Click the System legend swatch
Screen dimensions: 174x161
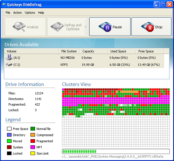click(x=9, y=147)
